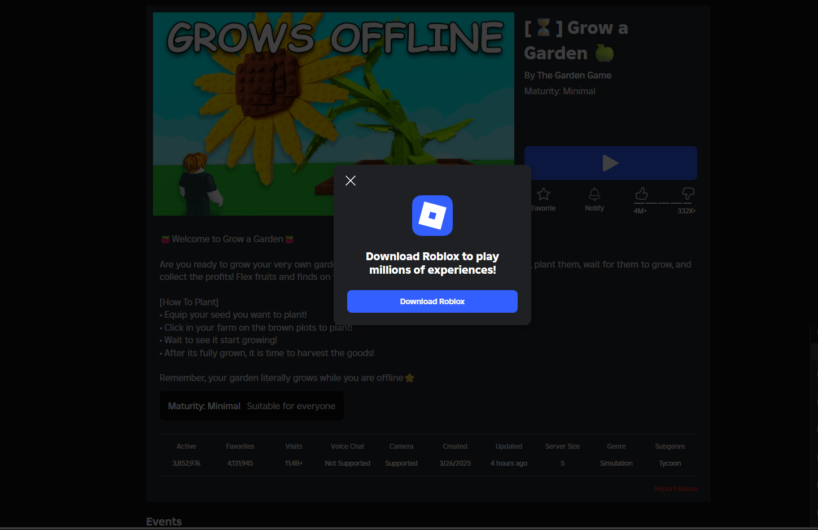Click the Notify bell icon

[x=594, y=194]
